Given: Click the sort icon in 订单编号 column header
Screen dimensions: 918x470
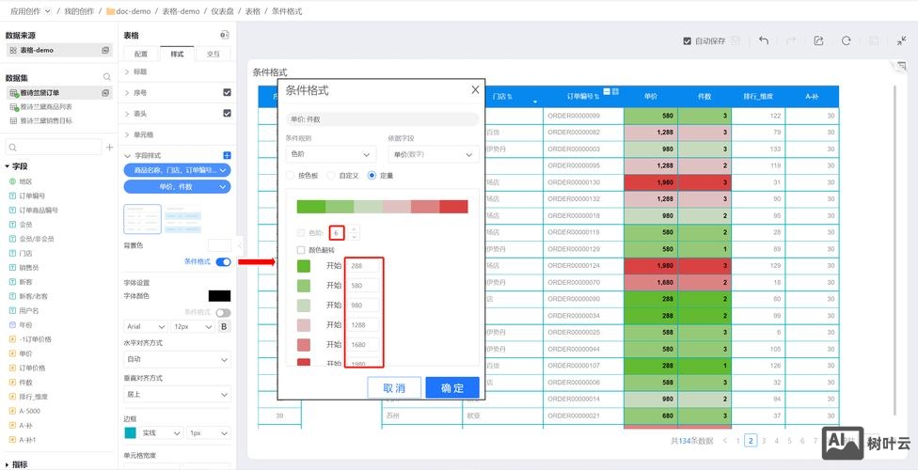Looking at the screenshot, I should point(598,96).
